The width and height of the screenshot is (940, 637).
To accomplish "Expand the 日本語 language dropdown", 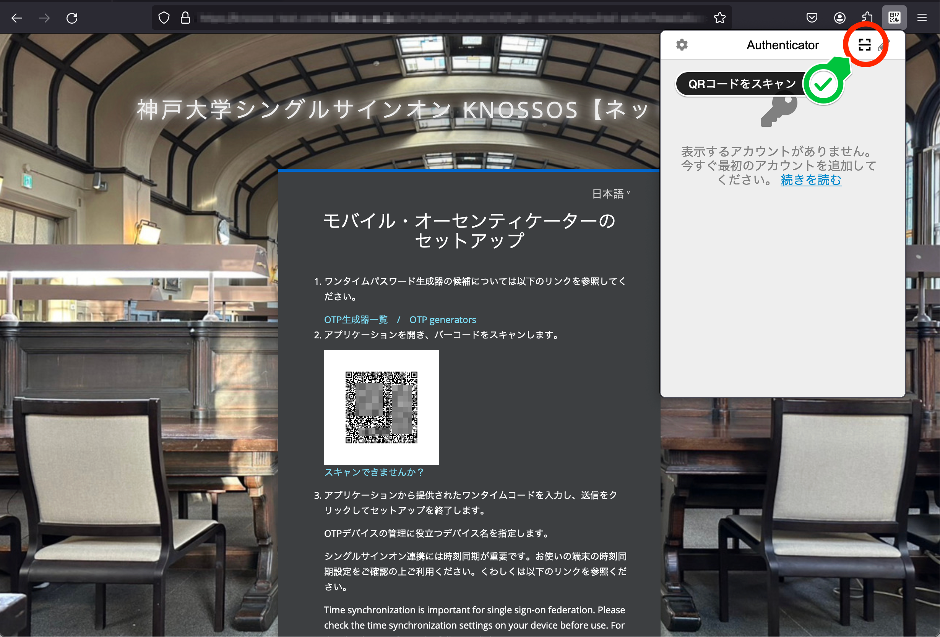I will click(611, 194).
